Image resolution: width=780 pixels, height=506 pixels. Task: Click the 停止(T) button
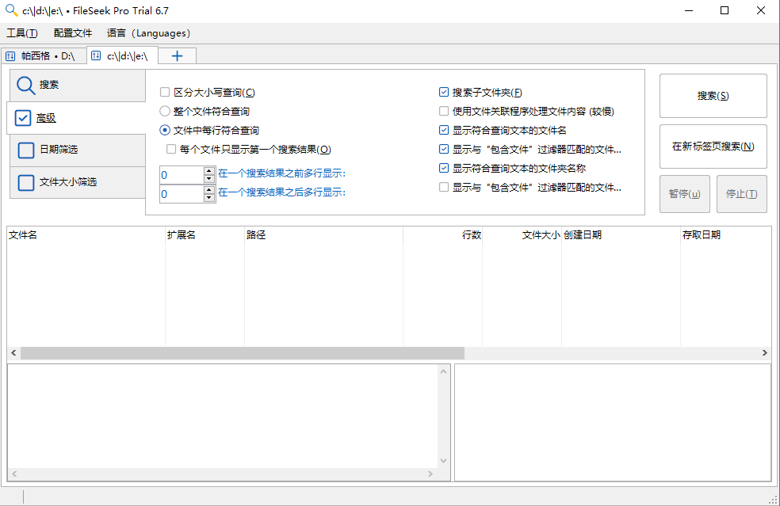point(742,194)
